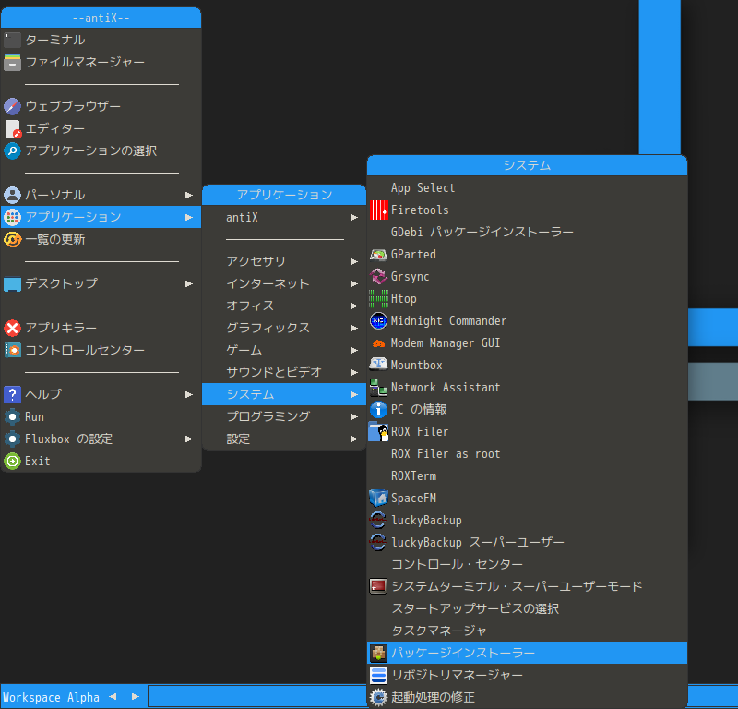Click the コントロールセンター icon
This screenshot has height=709, width=738.
pos(12,350)
